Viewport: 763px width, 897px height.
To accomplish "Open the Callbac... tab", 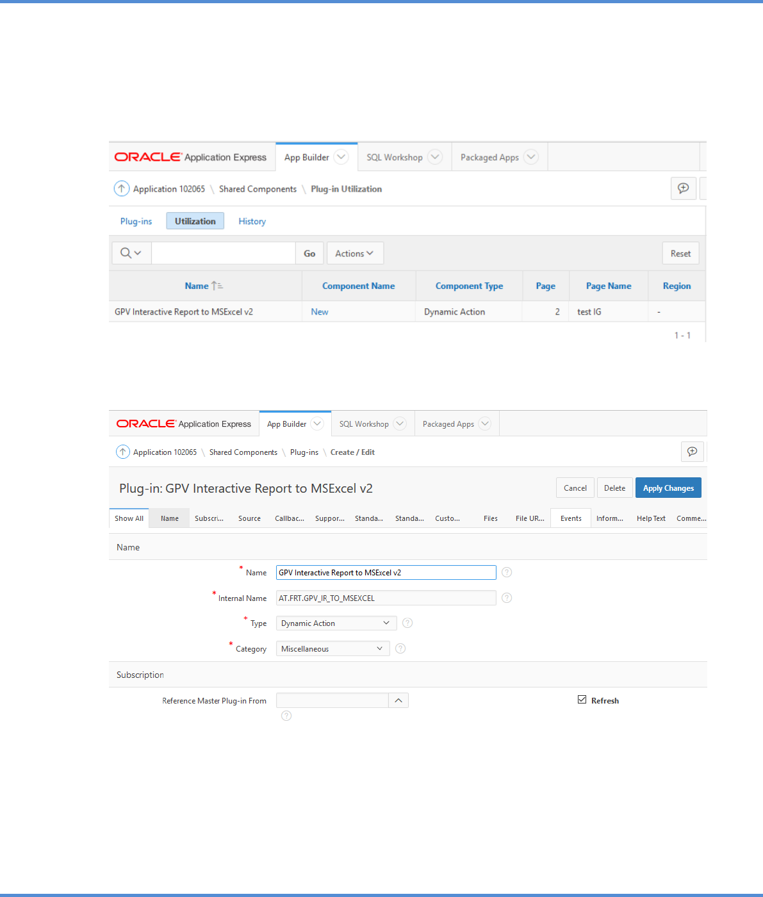I will (x=290, y=518).
